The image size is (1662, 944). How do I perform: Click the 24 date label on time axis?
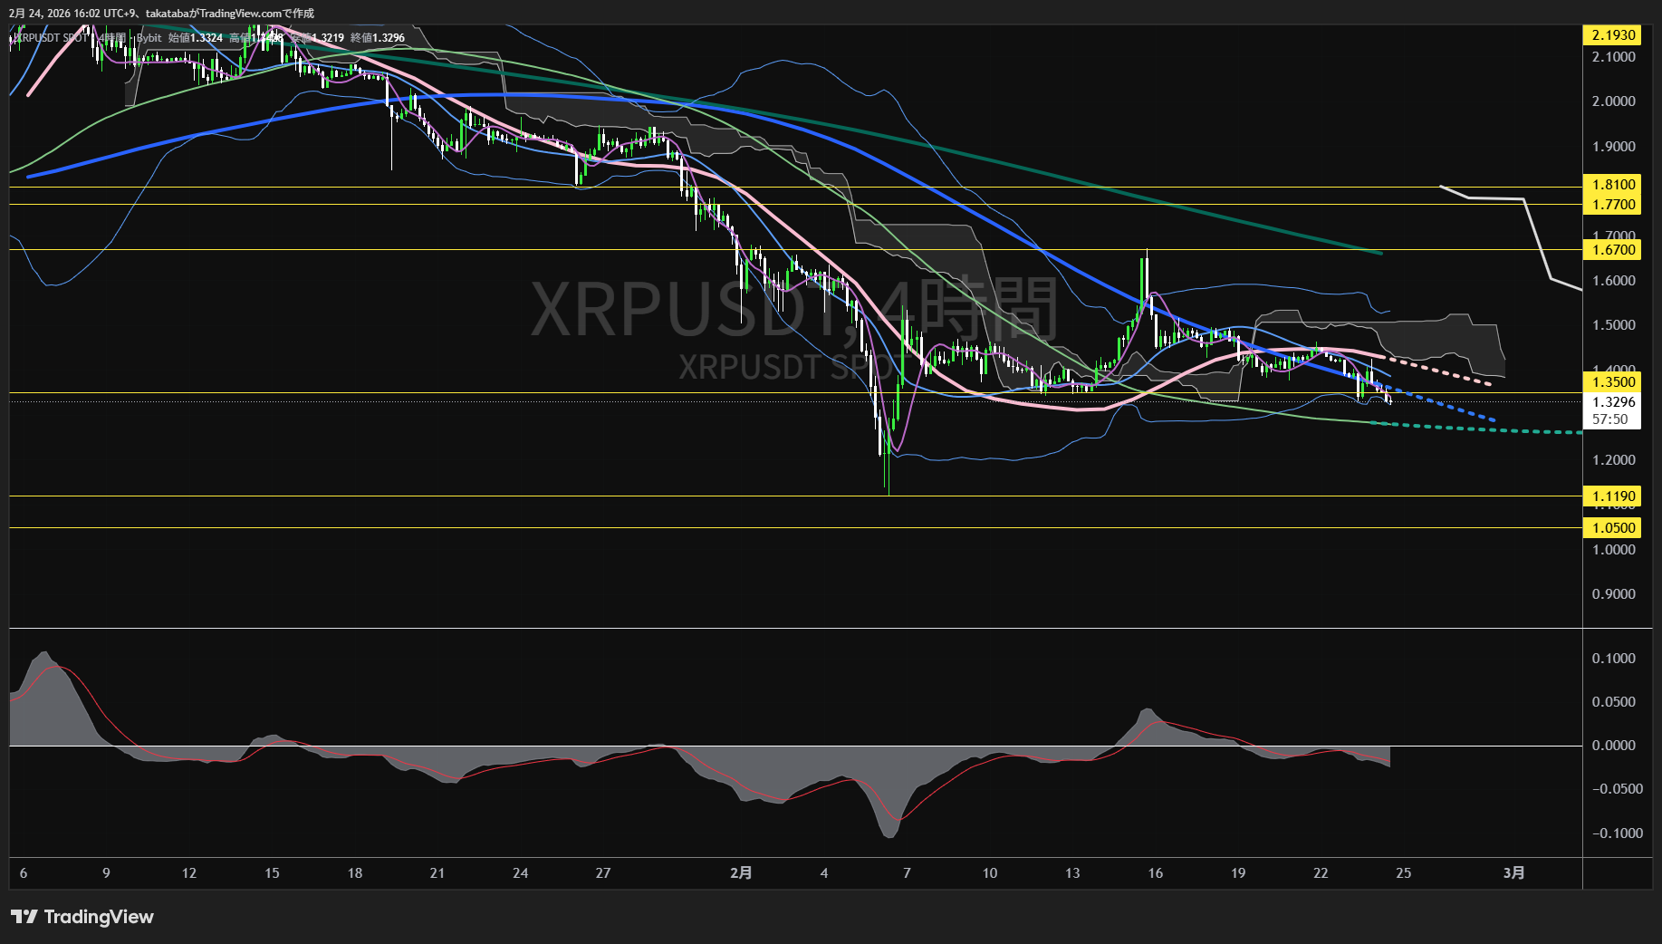[x=521, y=873]
